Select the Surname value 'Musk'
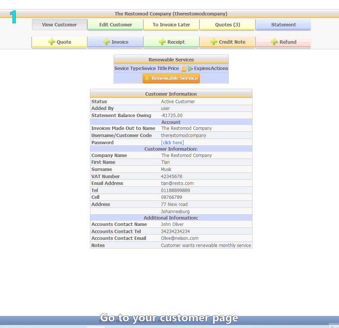Viewport: 339px width, 328px height. 166,169
